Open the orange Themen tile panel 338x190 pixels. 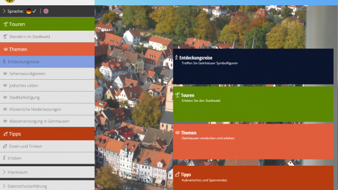click(x=253, y=141)
